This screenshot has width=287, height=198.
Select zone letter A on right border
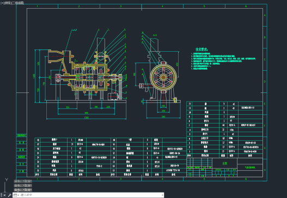[x=265, y=15]
